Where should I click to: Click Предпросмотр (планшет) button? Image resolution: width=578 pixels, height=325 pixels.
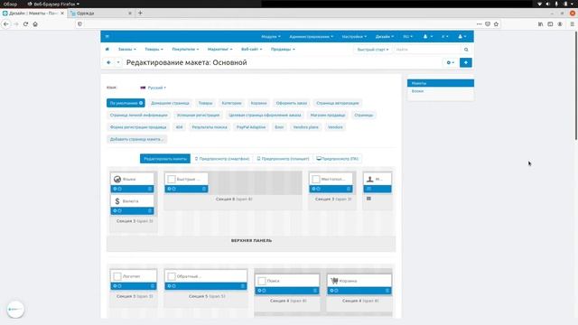pyautogui.click(x=283, y=159)
